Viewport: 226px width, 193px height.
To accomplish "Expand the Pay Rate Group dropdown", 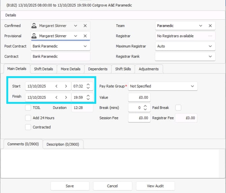I will (x=192, y=86).
